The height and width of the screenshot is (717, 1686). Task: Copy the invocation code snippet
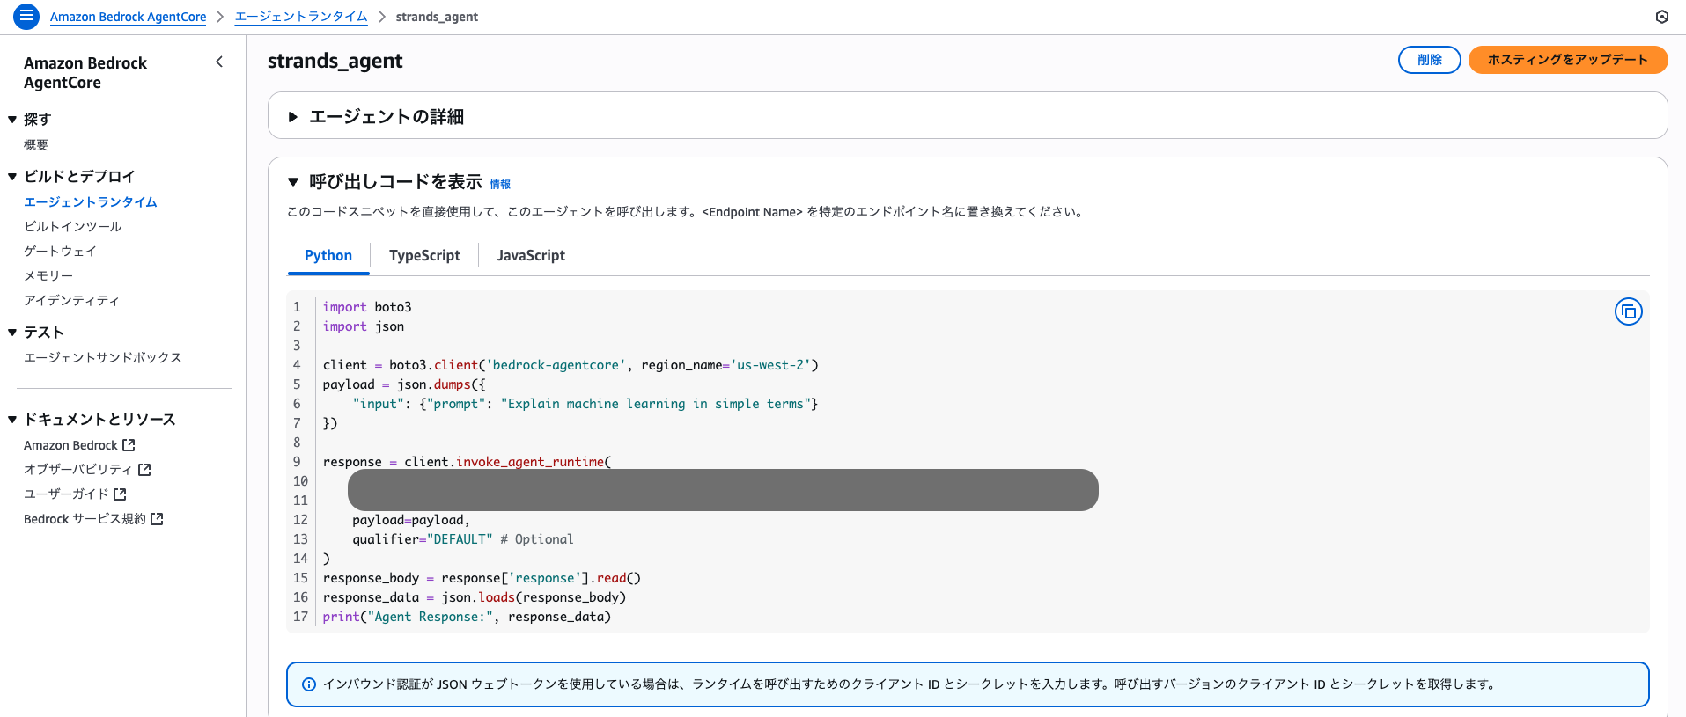click(1628, 311)
